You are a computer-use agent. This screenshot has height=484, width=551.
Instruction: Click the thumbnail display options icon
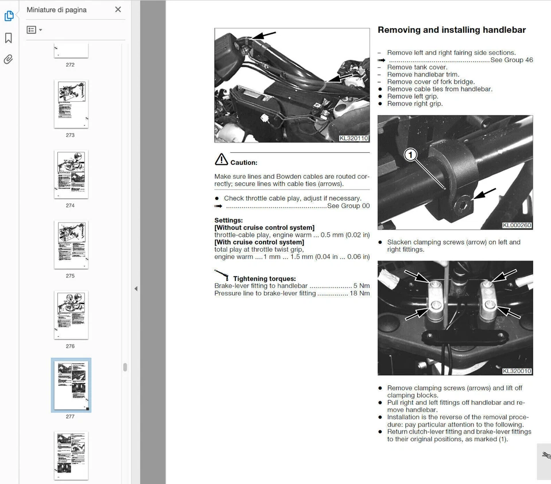point(32,29)
